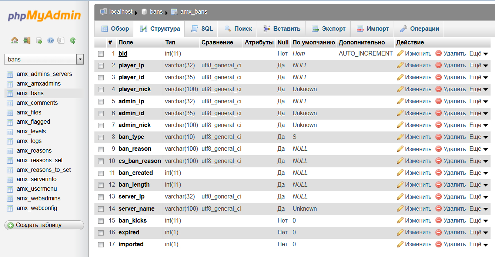Switch to the Обзор tab
The image size is (495, 257).
pyautogui.click(x=115, y=29)
